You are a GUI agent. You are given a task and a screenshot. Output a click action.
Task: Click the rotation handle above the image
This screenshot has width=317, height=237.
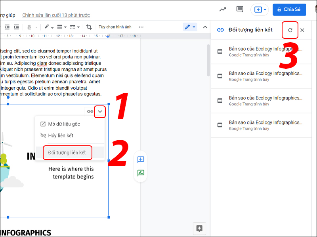click(x=8, y=97)
